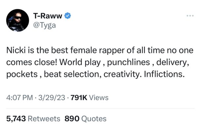Screen dimensions: 197x125
Task: Open the T-Raww display name profile link
Action: (x=48, y=16)
